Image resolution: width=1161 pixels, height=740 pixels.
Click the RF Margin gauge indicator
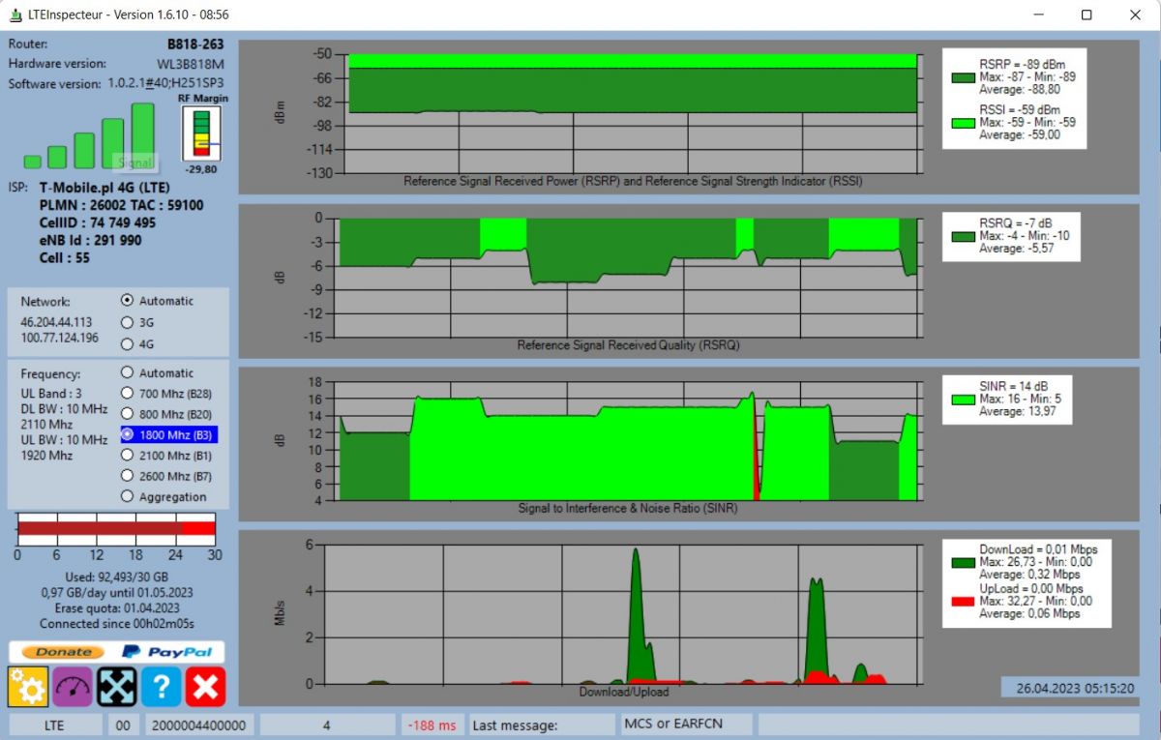pyautogui.click(x=201, y=133)
